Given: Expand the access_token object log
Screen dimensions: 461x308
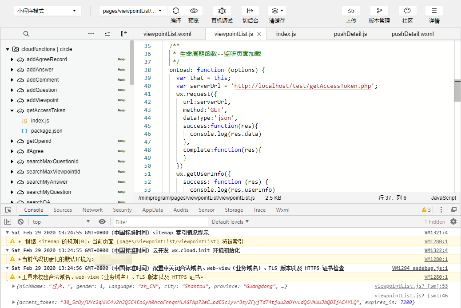Looking at the screenshot, I should 13,302.
